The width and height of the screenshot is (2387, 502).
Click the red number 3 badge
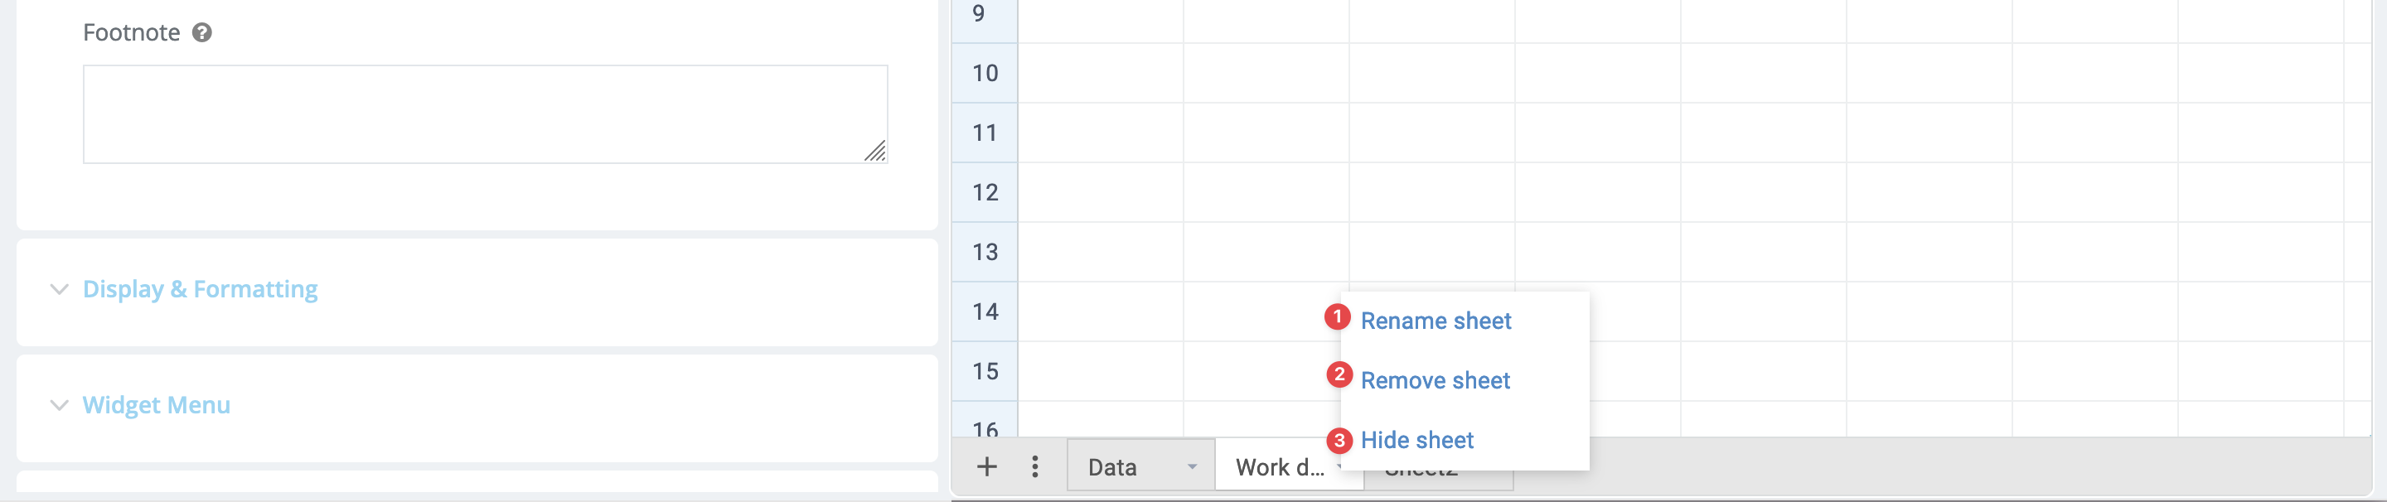coord(1339,441)
